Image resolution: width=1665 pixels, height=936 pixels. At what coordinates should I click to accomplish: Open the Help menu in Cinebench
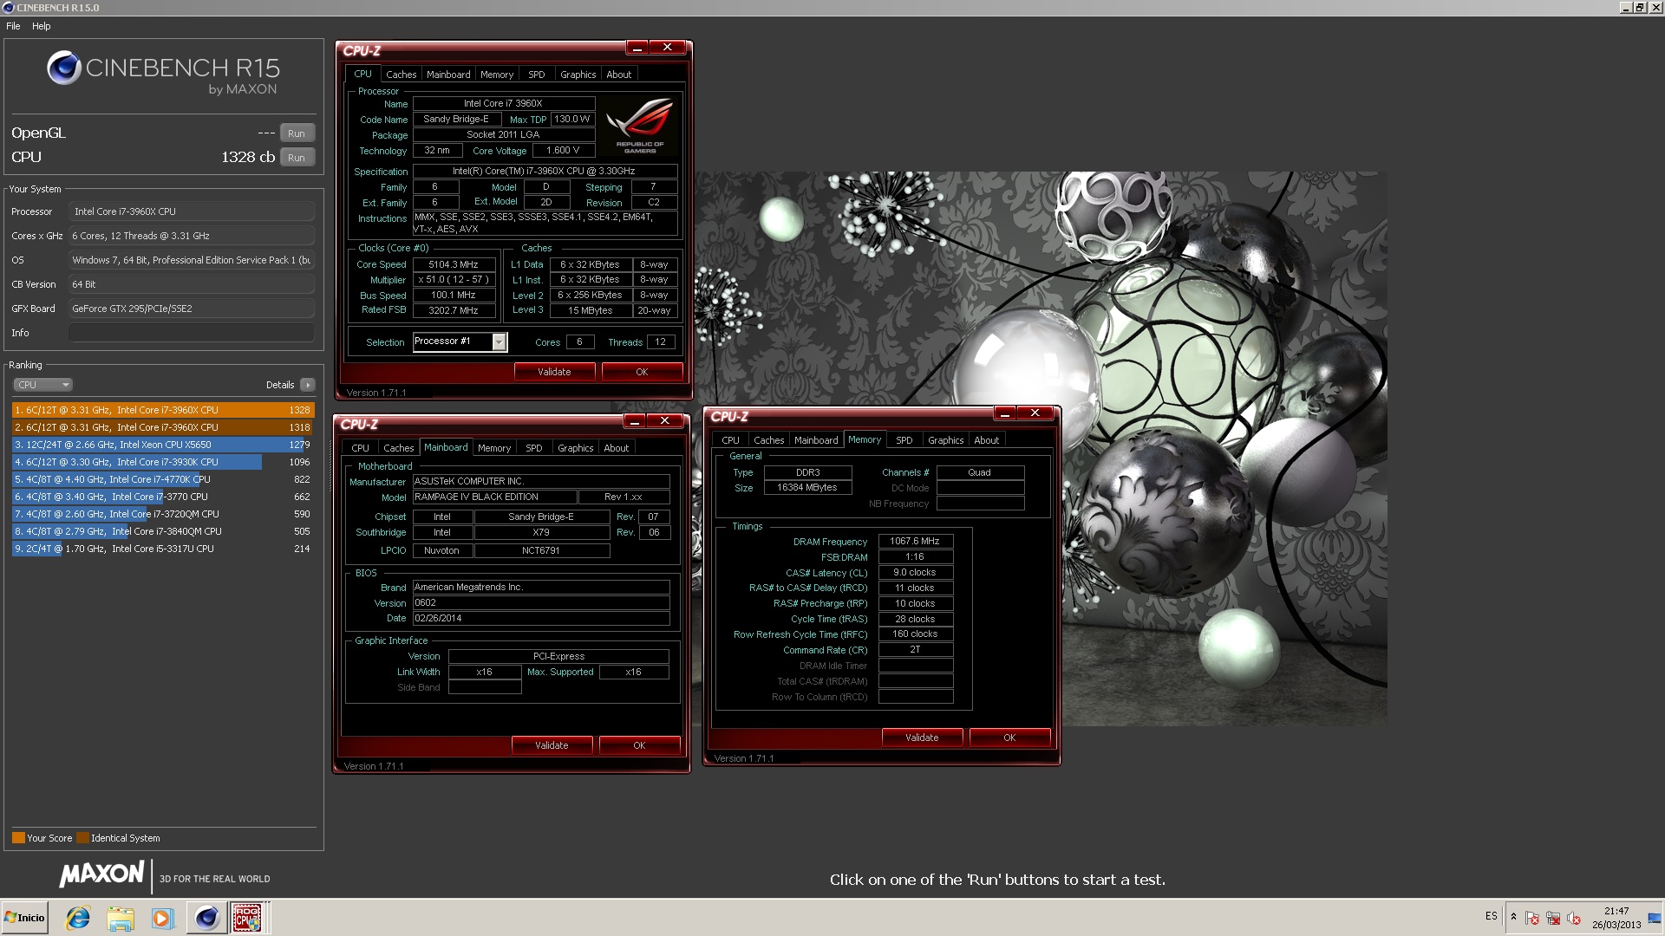(x=41, y=26)
